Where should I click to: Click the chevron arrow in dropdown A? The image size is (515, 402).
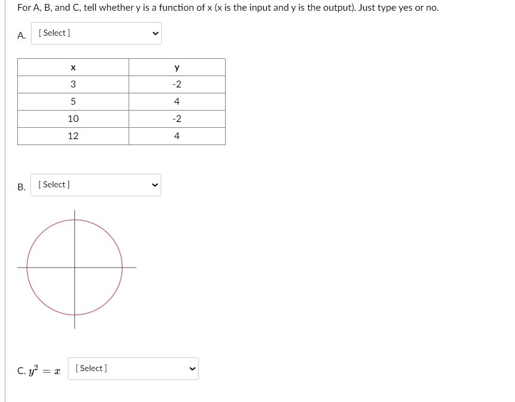[x=154, y=33]
